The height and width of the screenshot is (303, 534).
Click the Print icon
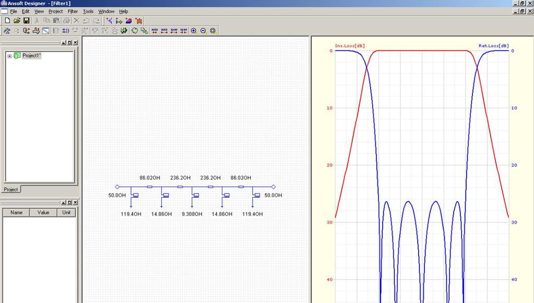66,21
